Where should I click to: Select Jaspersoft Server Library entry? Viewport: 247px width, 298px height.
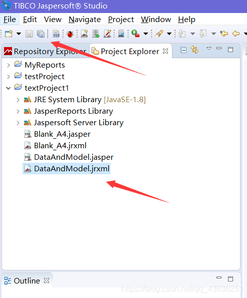(78, 123)
